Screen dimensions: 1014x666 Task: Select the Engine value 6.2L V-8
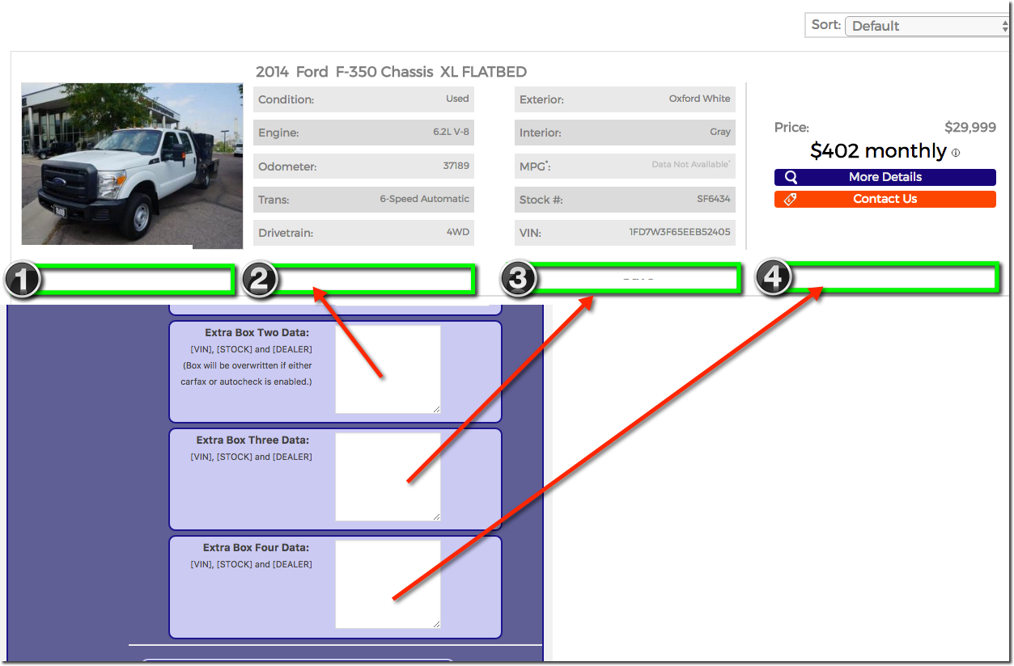coord(451,132)
